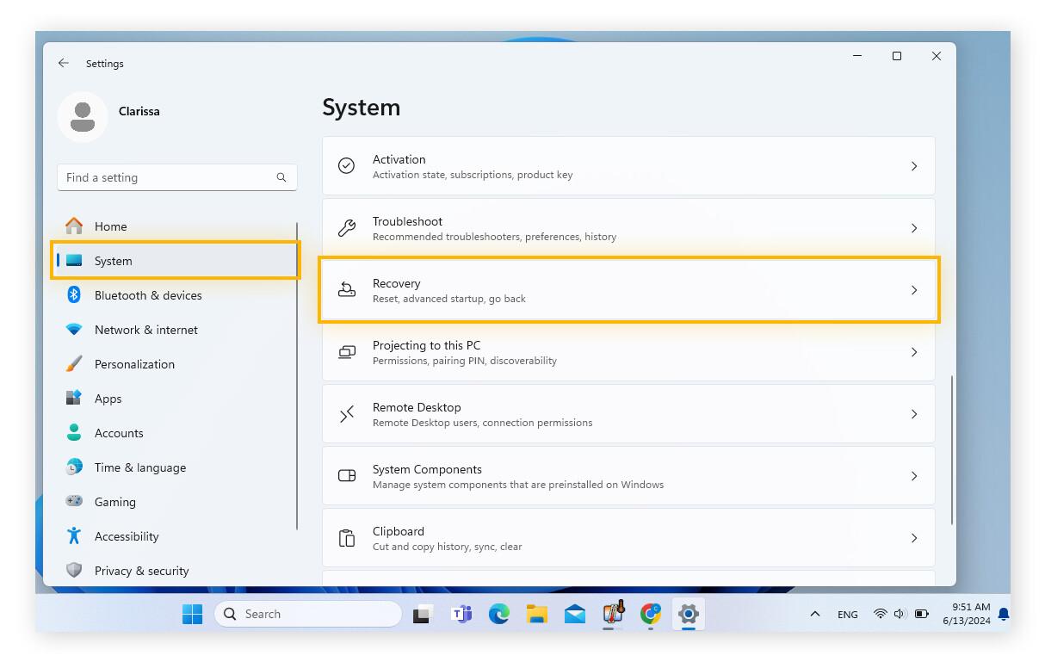Click the back arrow in Settings
Screen dimensions: 1045x662
pyautogui.click(x=65, y=63)
